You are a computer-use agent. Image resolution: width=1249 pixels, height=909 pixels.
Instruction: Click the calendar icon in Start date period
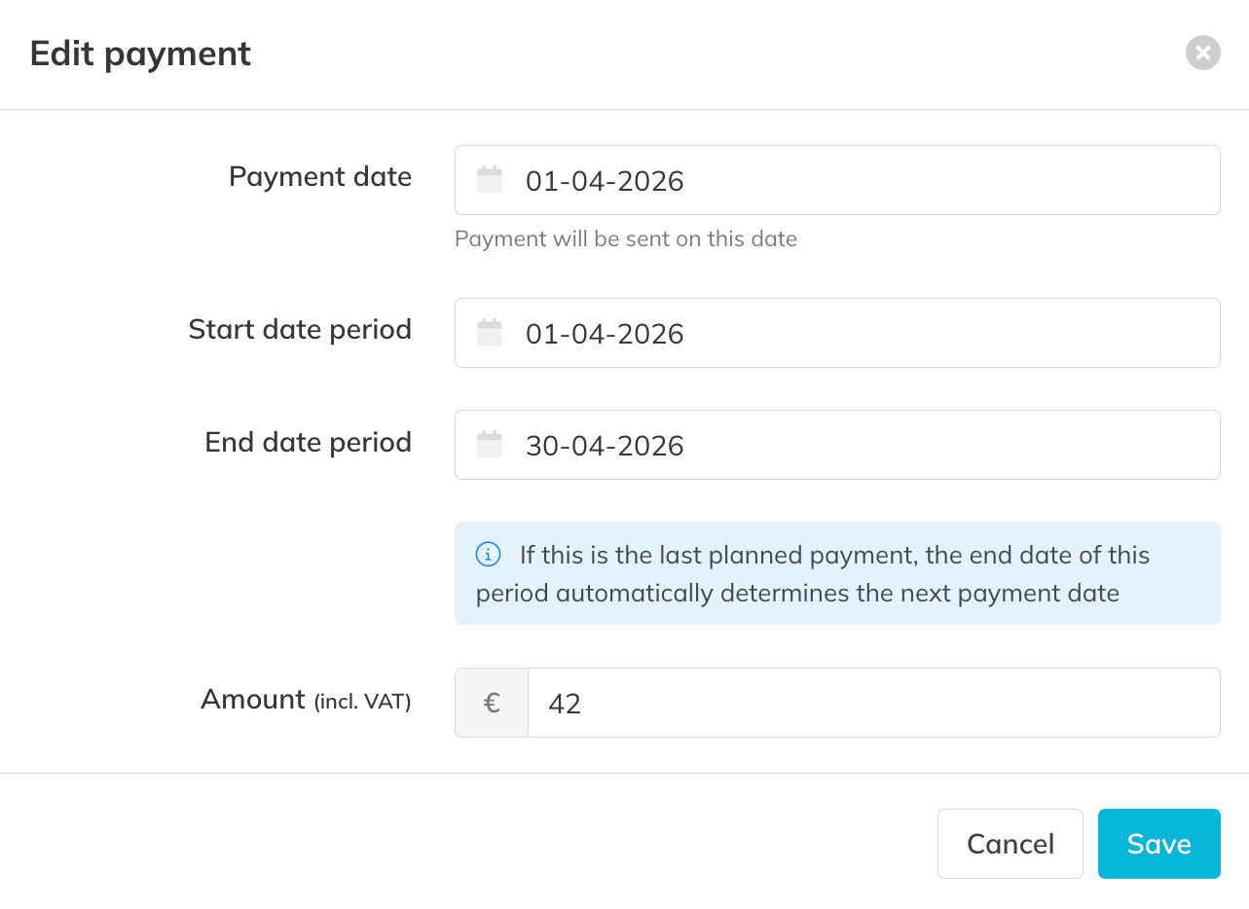tap(489, 333)
